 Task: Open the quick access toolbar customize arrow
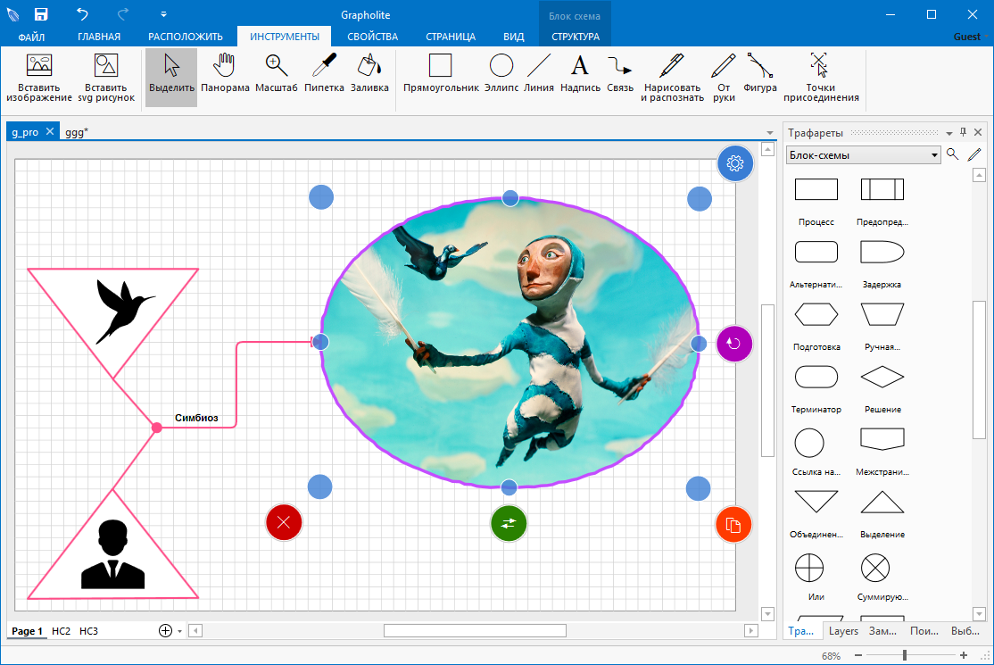click(x=163, y=14)
